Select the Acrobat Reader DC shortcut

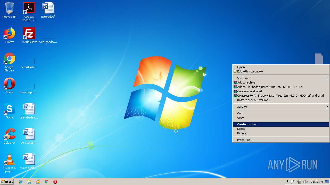29,12
